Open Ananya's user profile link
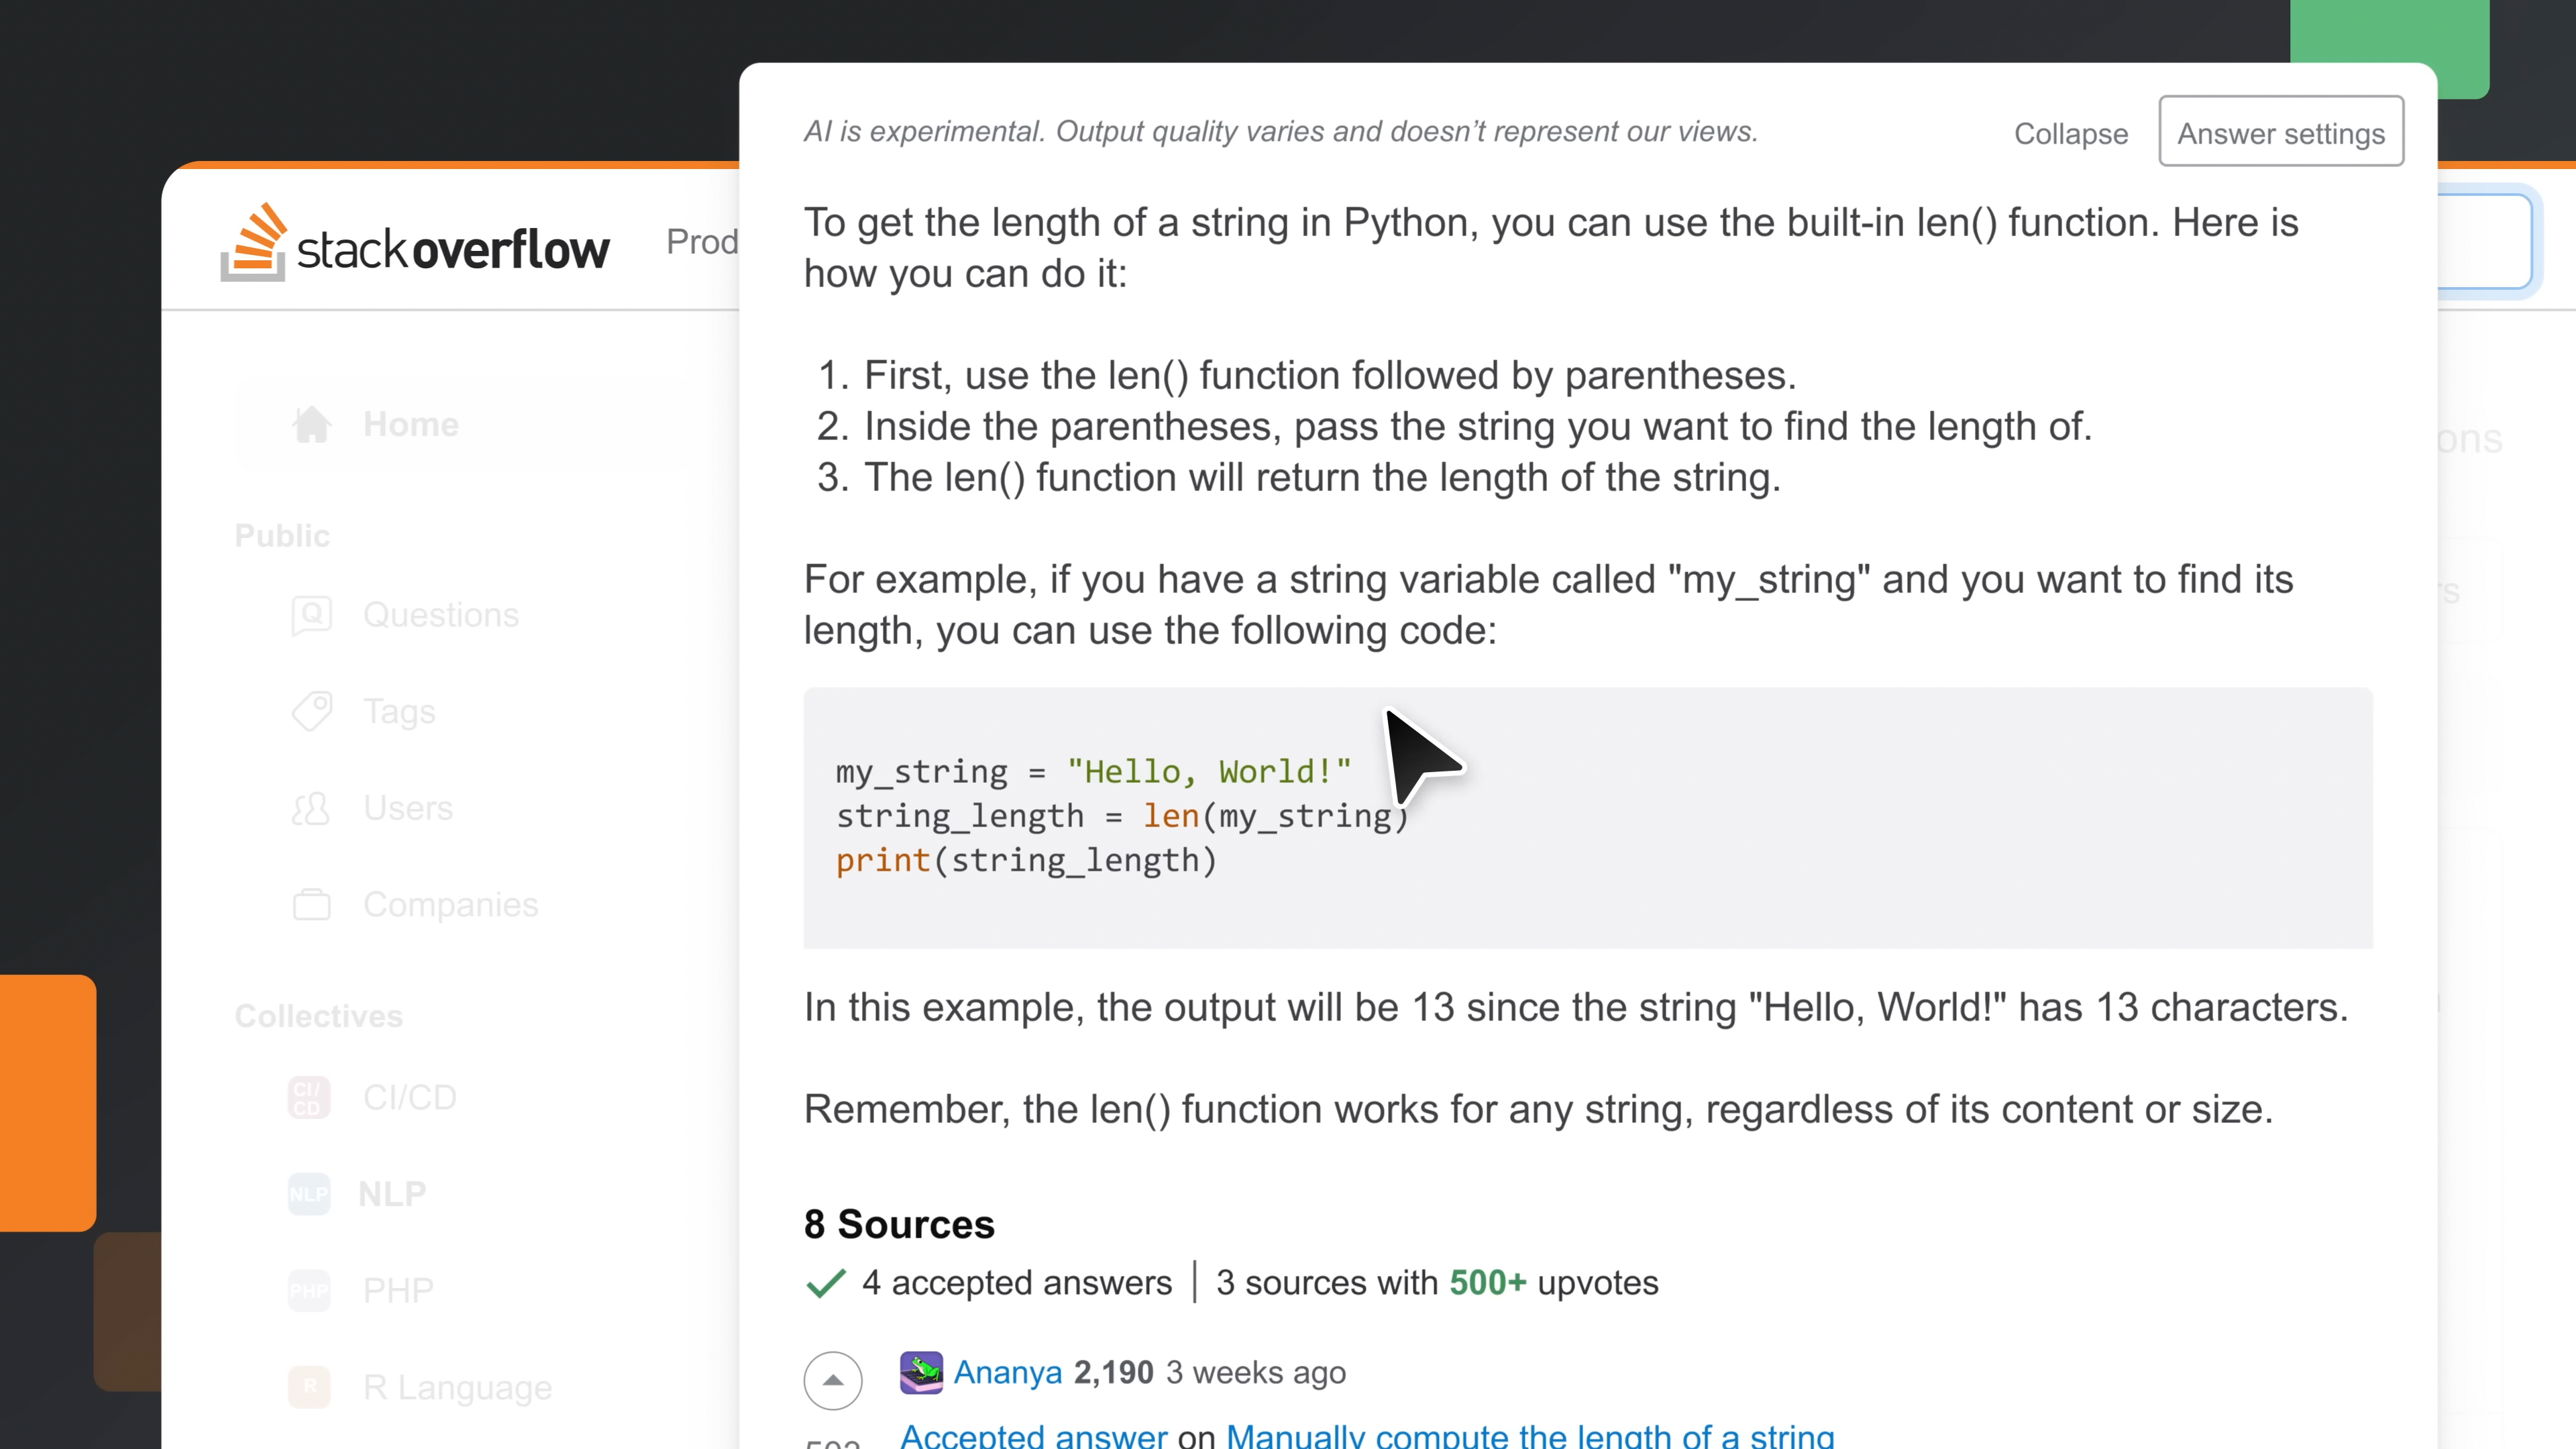Screen dimensions: 2576x1449 pos(1008,1372)
